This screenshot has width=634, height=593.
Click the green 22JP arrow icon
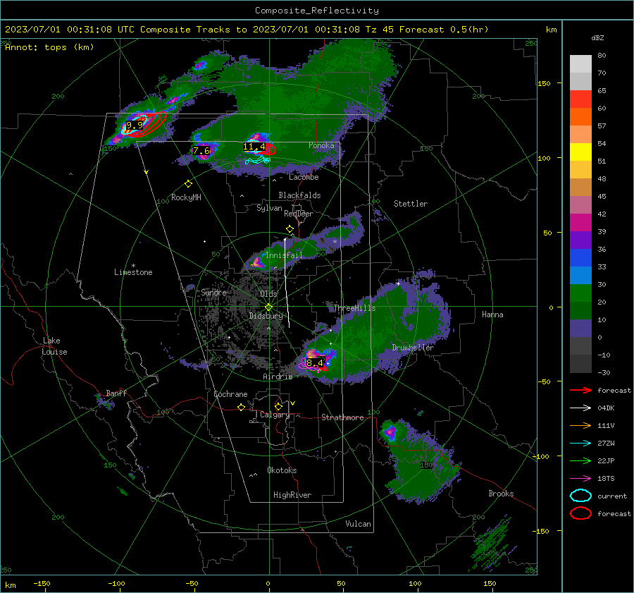click(x=580, y=460)
